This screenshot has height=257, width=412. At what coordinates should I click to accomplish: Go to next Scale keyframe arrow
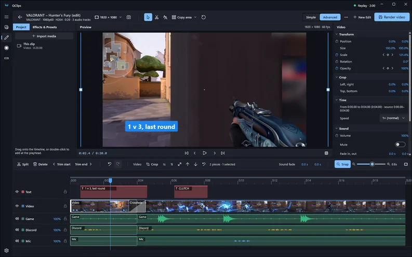tap(393, 55)
